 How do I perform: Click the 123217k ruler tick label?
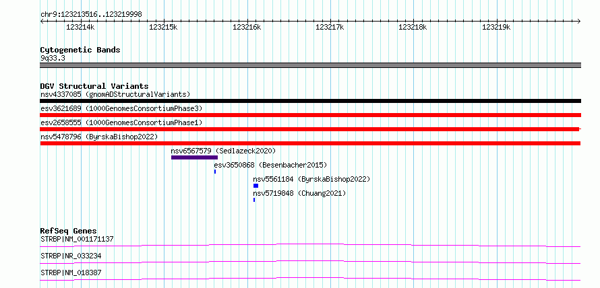coord(330,28)
